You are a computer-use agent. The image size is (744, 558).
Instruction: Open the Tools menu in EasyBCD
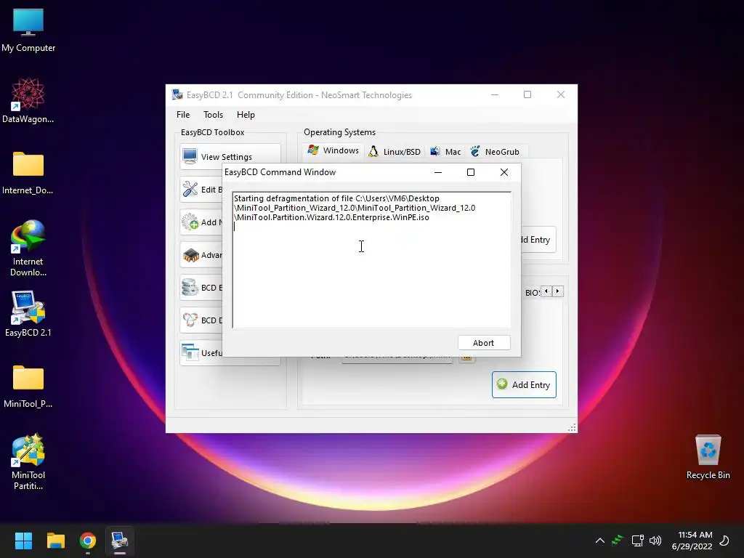coord(213,114)
